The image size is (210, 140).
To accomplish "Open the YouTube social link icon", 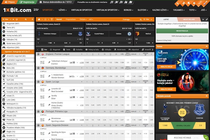I will [126, 2].
